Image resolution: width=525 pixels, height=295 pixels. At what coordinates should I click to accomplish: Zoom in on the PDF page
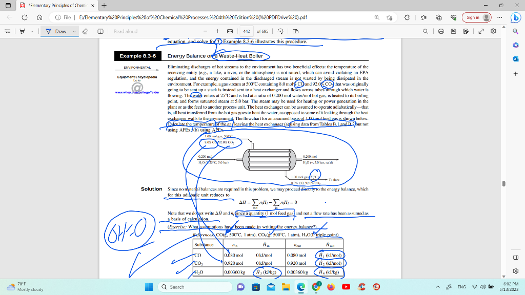point(217,31)
